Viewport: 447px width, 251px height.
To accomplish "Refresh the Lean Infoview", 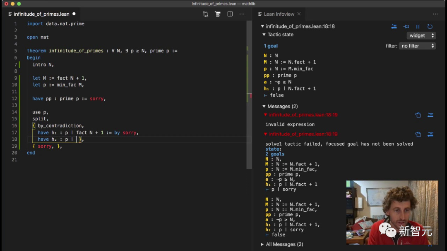I will 430,26.
